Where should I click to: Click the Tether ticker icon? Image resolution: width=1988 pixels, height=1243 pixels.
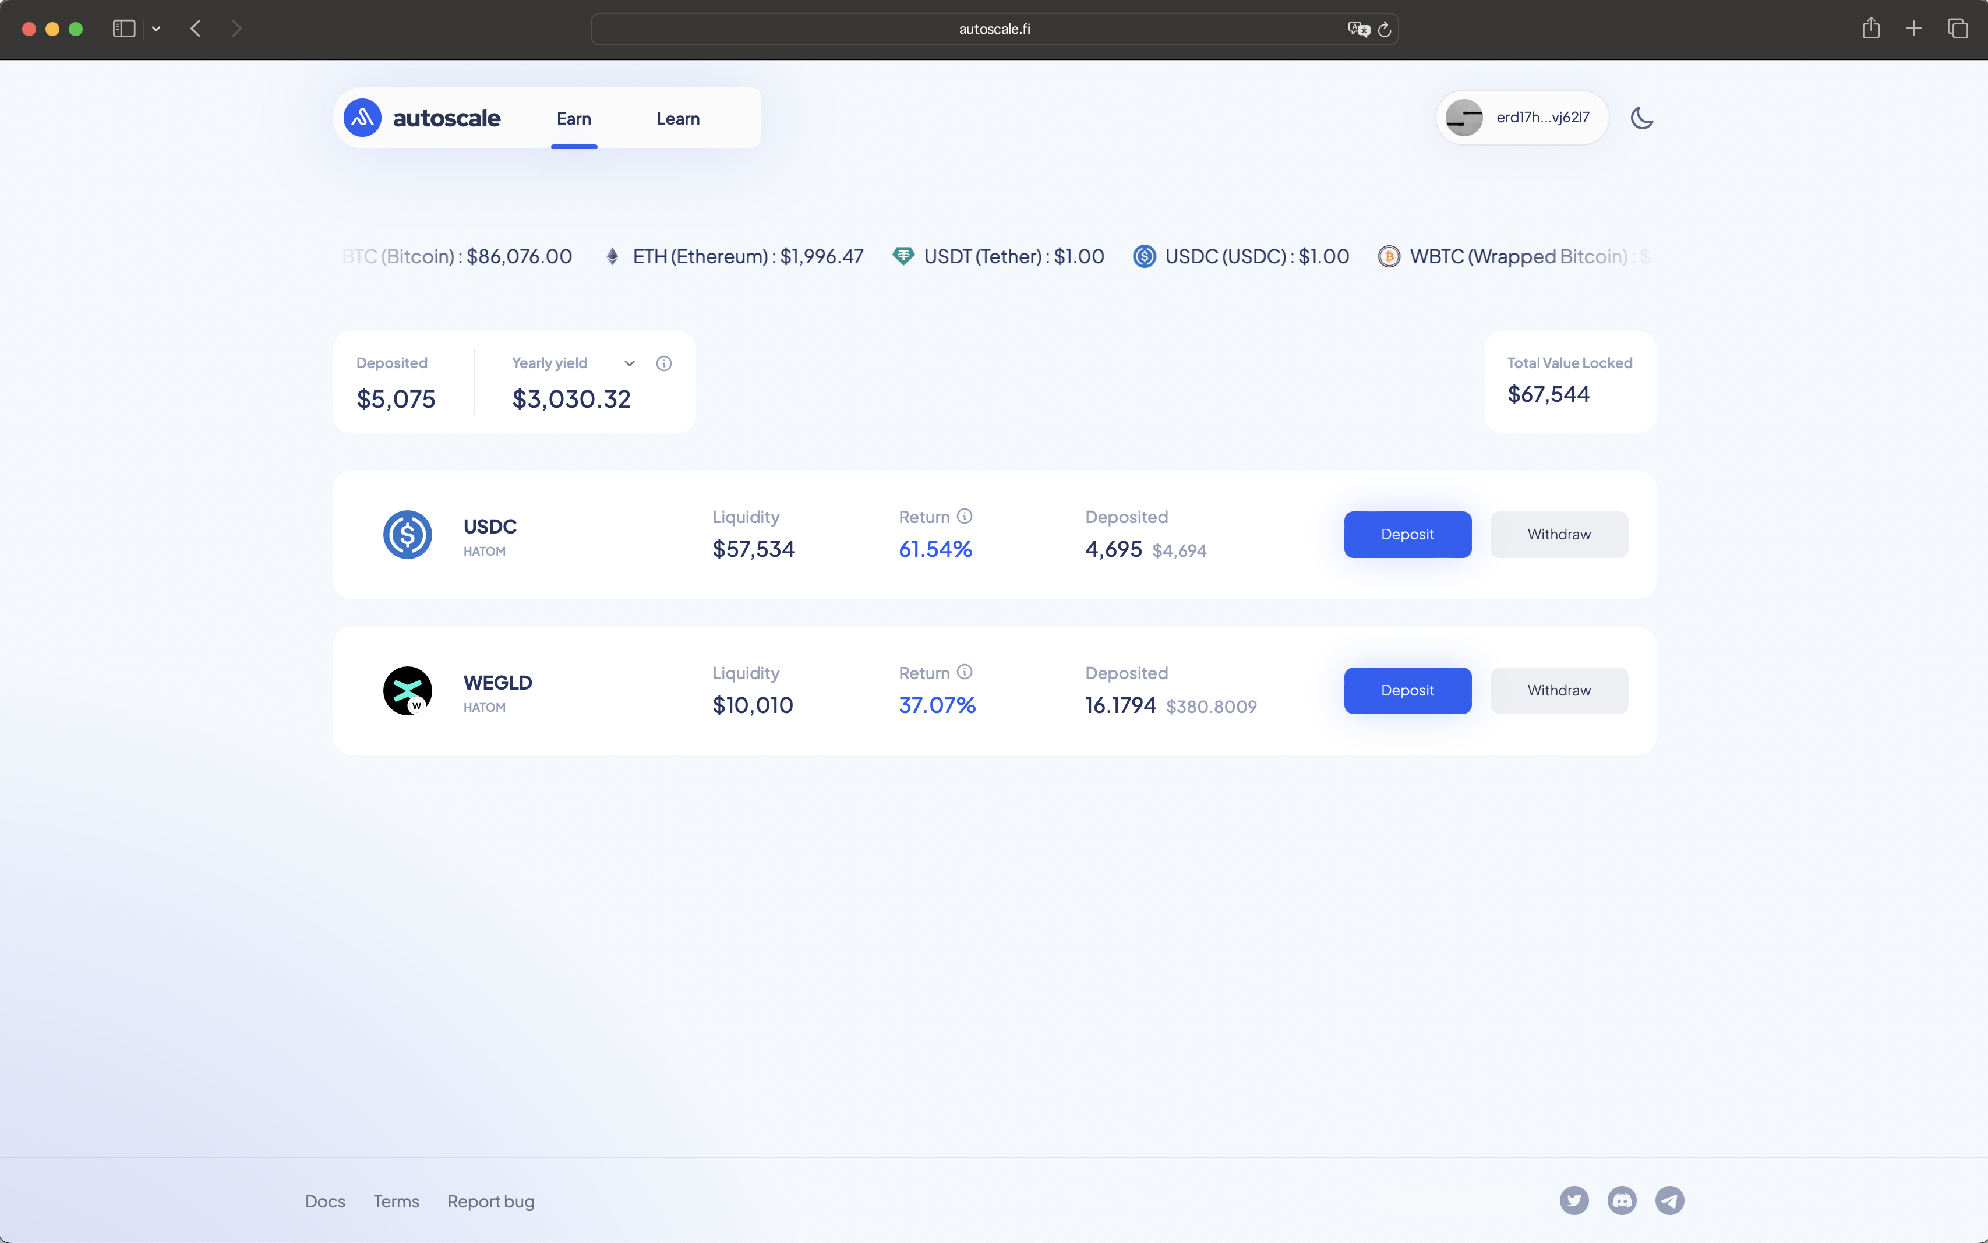pos(903,256)
